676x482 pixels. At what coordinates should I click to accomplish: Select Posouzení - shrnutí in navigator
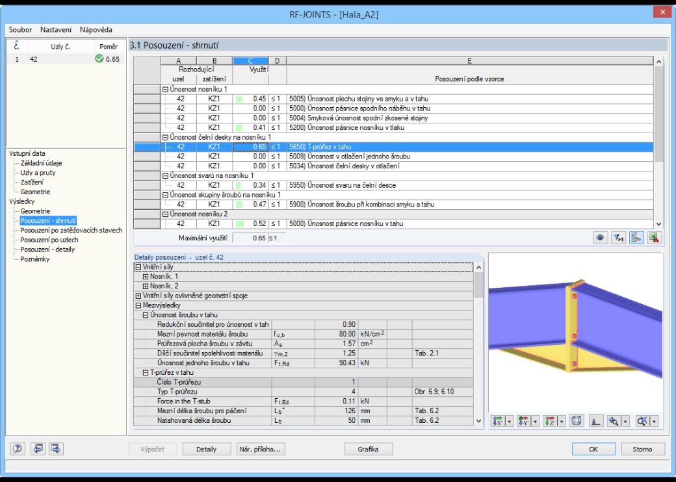[x=48, y=221]
